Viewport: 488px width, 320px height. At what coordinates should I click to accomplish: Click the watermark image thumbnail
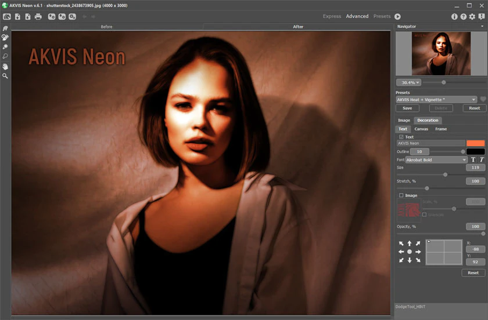[x=408, y=210]
